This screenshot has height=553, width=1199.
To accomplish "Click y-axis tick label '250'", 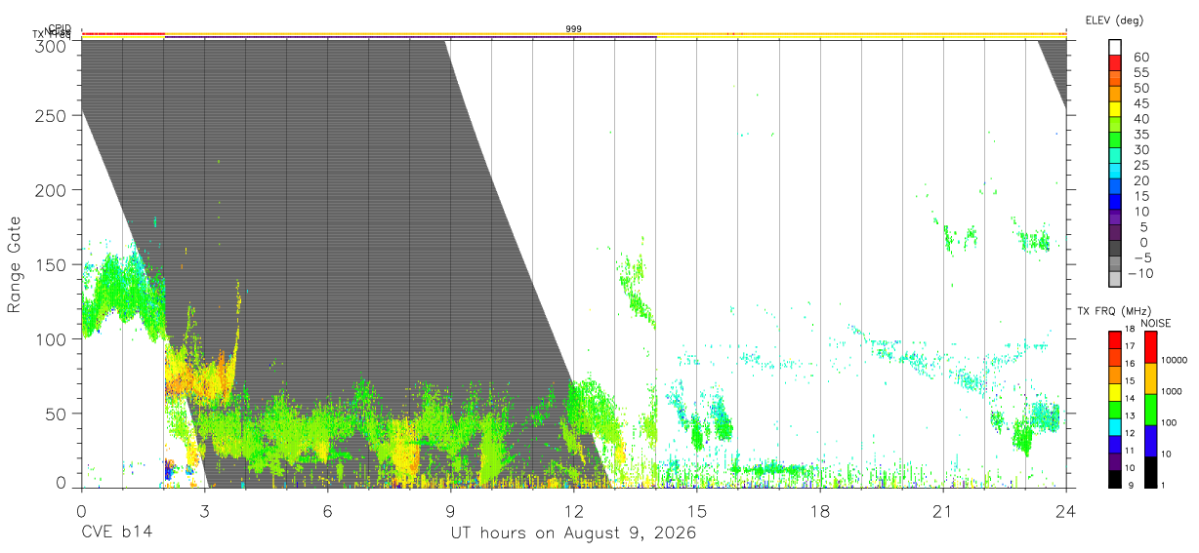I will click(51, 116).
